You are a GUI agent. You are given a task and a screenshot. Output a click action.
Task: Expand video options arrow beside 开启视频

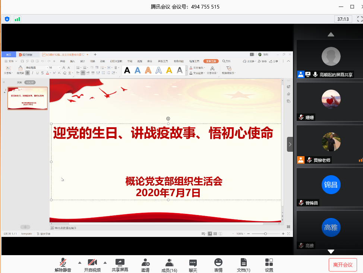coord(105,262)
